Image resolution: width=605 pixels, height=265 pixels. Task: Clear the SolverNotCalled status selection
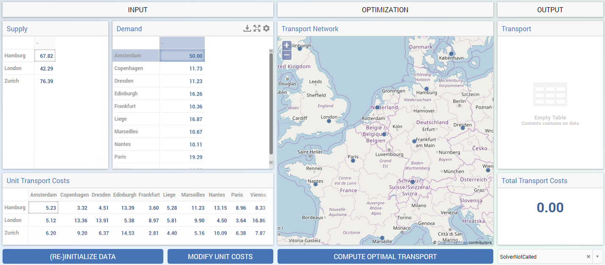tap(588, 257)
